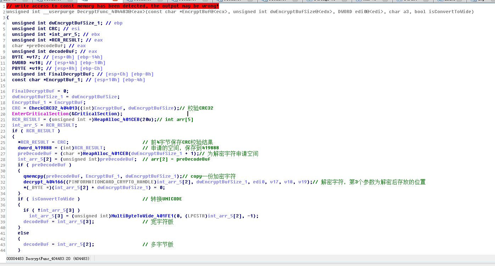This screenshot has height=266, width=495.
Task: Click the 'else' keyword on line 41
Action: coord(23,233)
